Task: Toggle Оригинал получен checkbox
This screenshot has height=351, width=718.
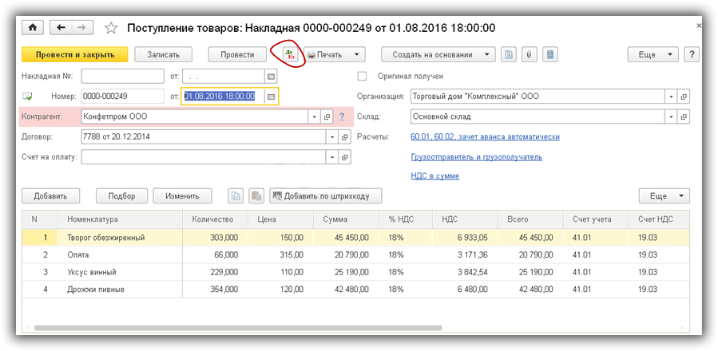Action: (x=363, y=76)
